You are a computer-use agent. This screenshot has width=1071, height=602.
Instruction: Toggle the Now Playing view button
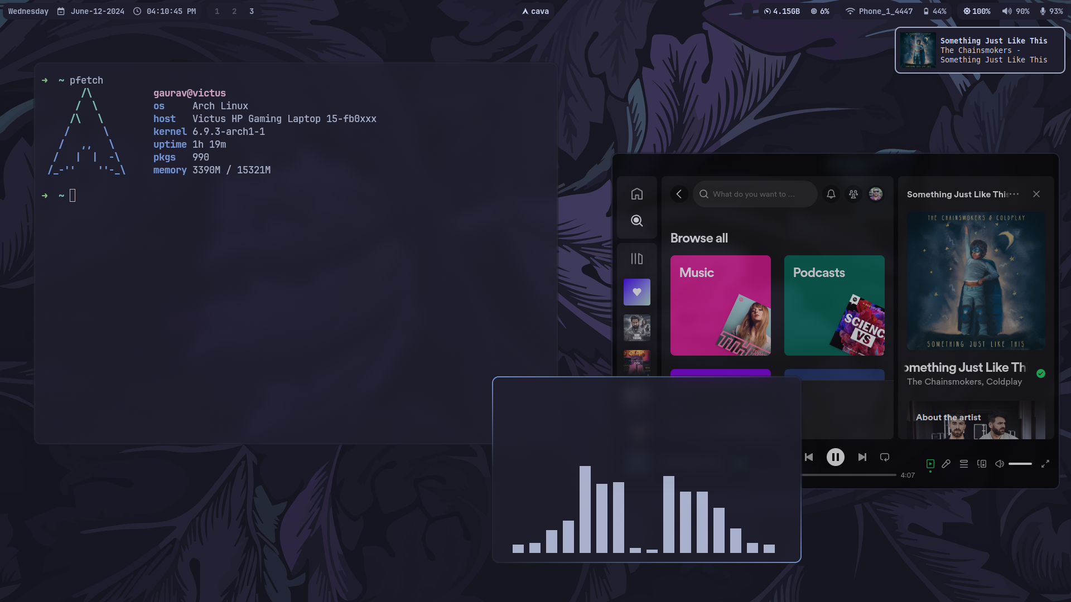pos(930,464)
